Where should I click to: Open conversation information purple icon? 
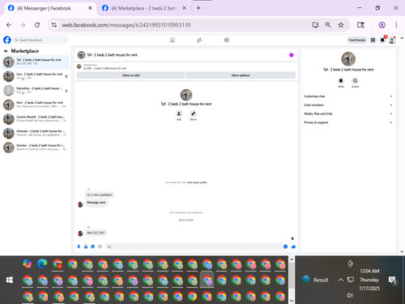coord(292,55)
